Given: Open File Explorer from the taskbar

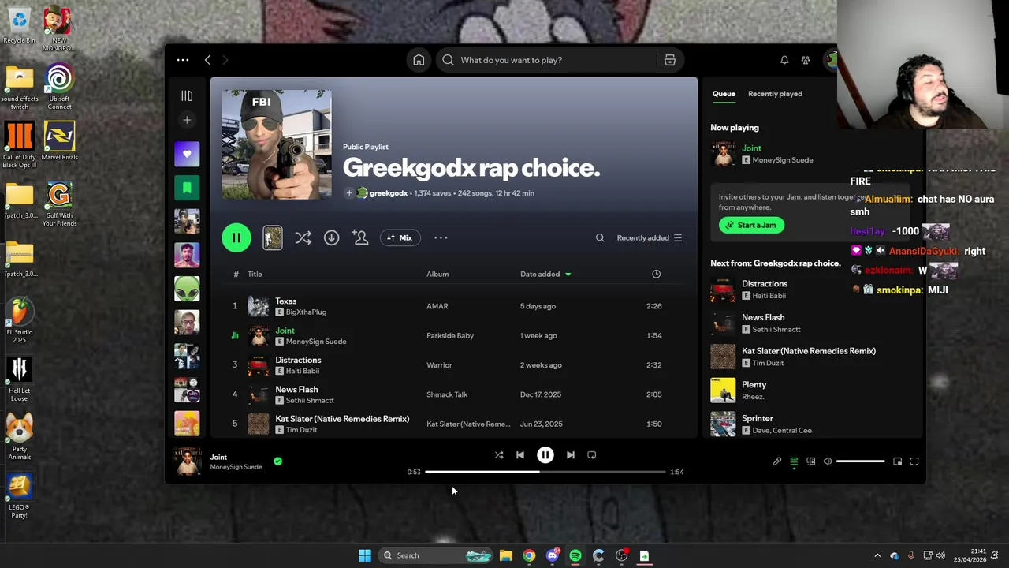Looking at the screenshot, I should click(x=506, y=555).
